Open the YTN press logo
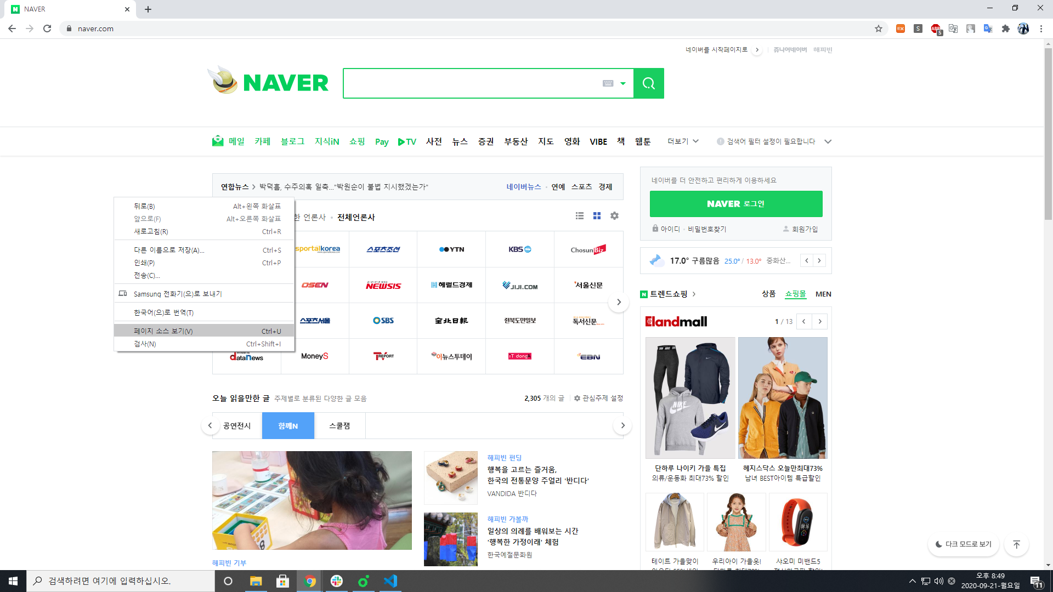This screenshot has width=1053, height=592. (451, 249)
